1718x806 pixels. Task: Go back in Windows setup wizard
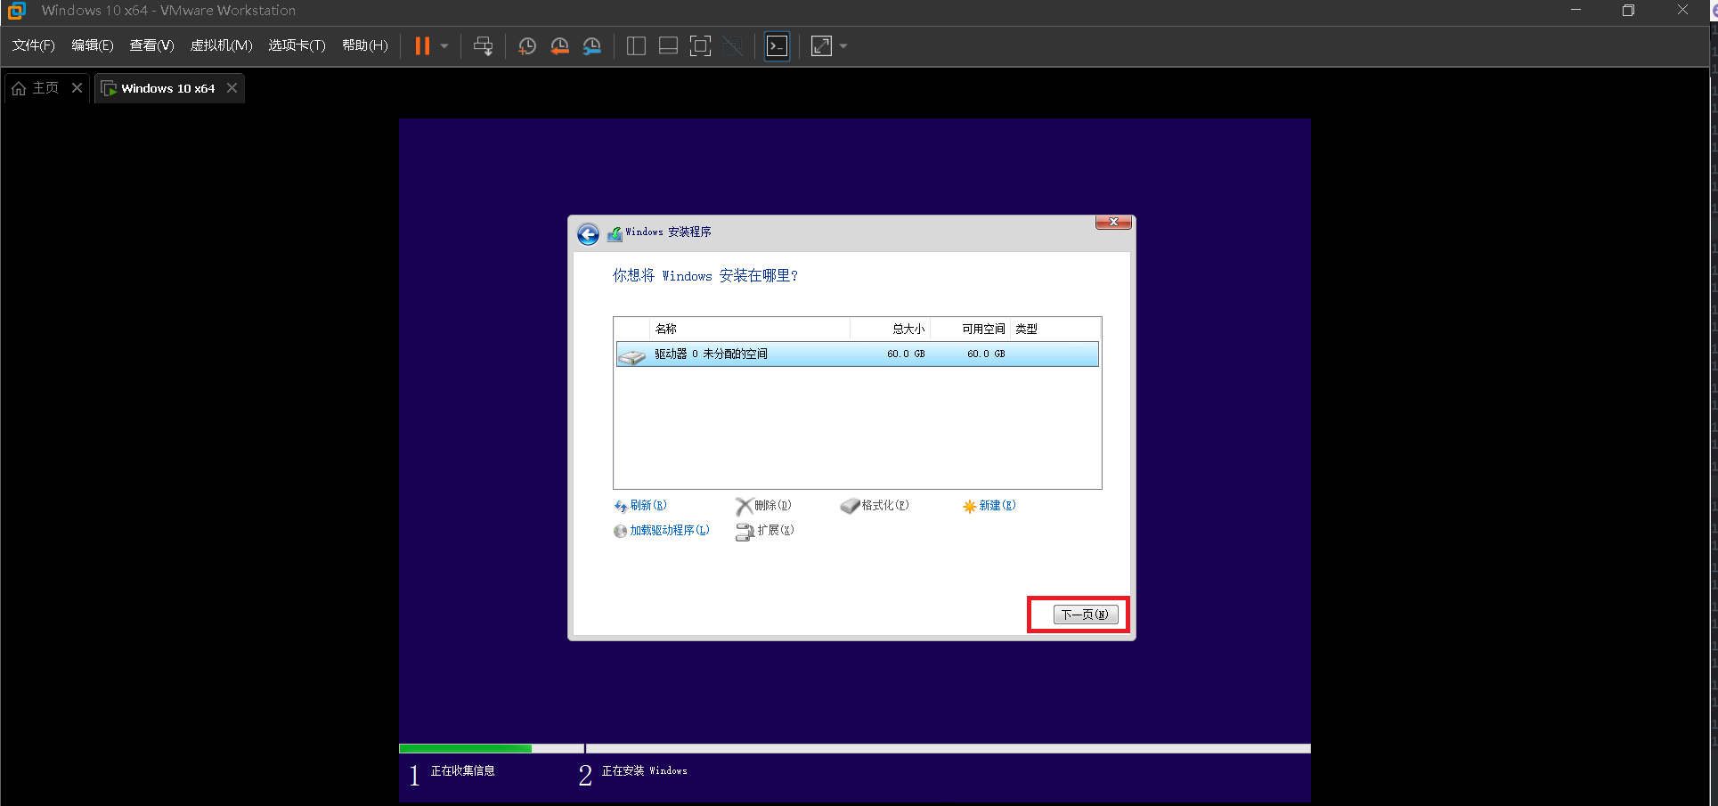pyautogui.click(x=588, y=234)
